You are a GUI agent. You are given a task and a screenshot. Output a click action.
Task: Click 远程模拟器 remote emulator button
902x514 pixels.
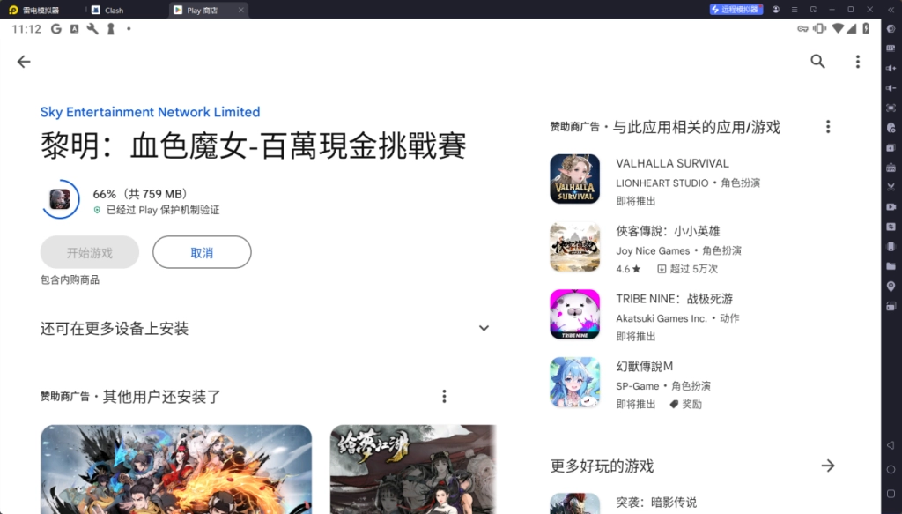(x=736, y=9)
